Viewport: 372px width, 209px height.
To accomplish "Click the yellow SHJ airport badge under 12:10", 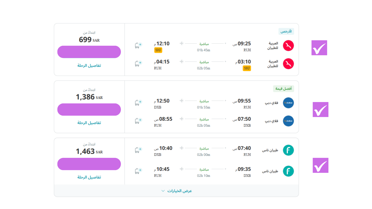I will pos(158,50).
